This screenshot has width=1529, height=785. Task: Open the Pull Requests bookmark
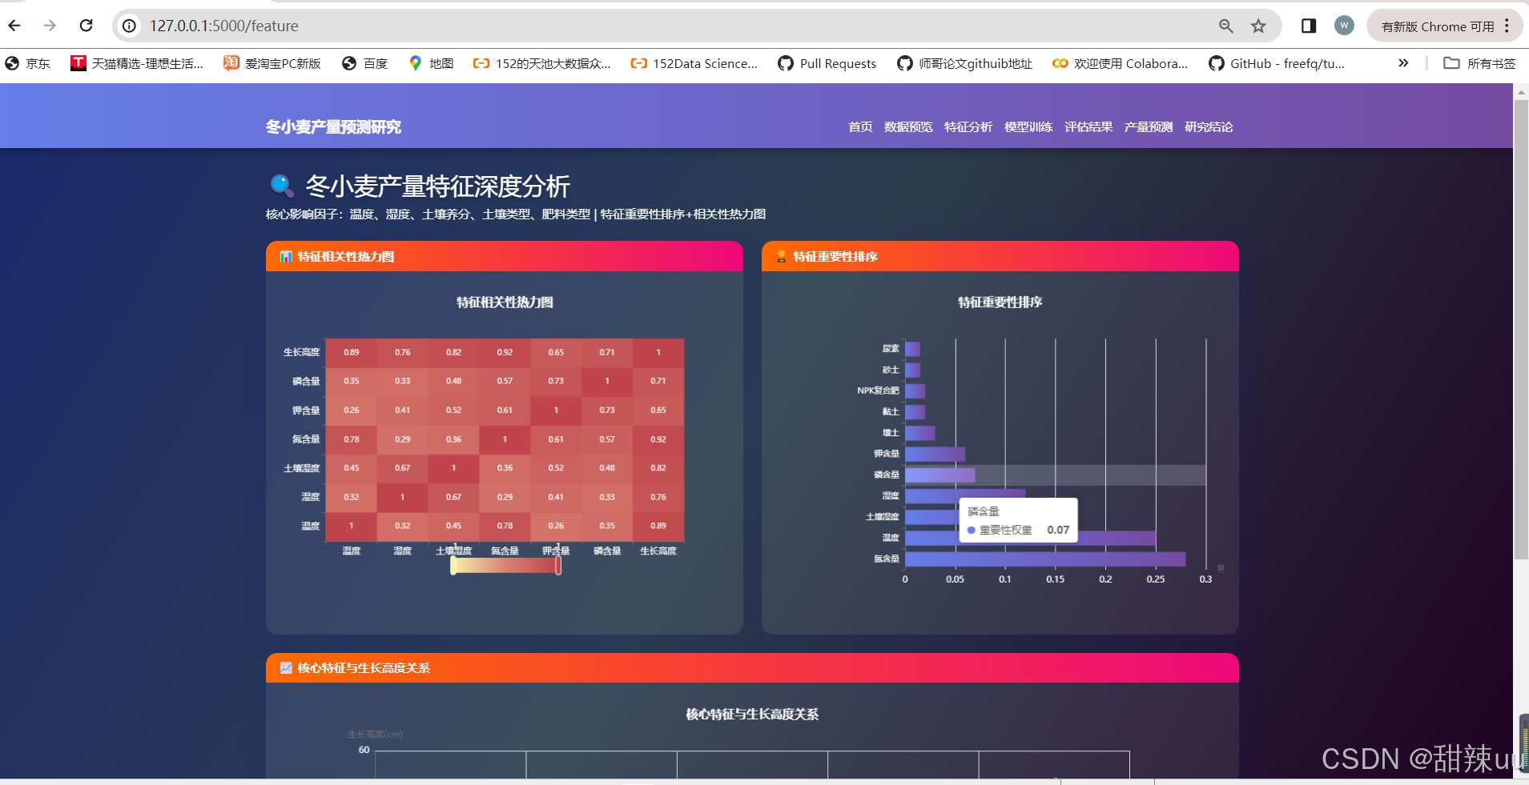tap(827, 63)
